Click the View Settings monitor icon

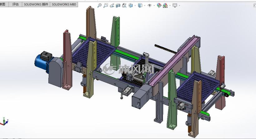(175, 6)
